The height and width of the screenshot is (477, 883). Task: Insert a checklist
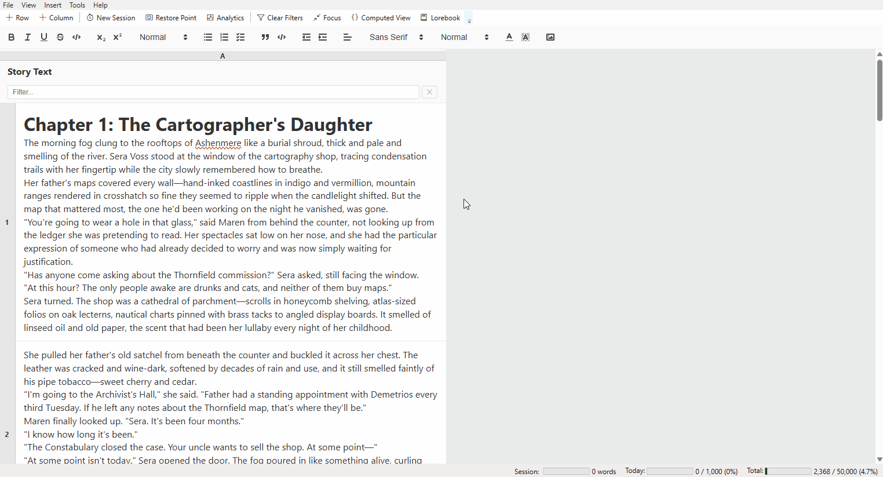tap(240, 37)
